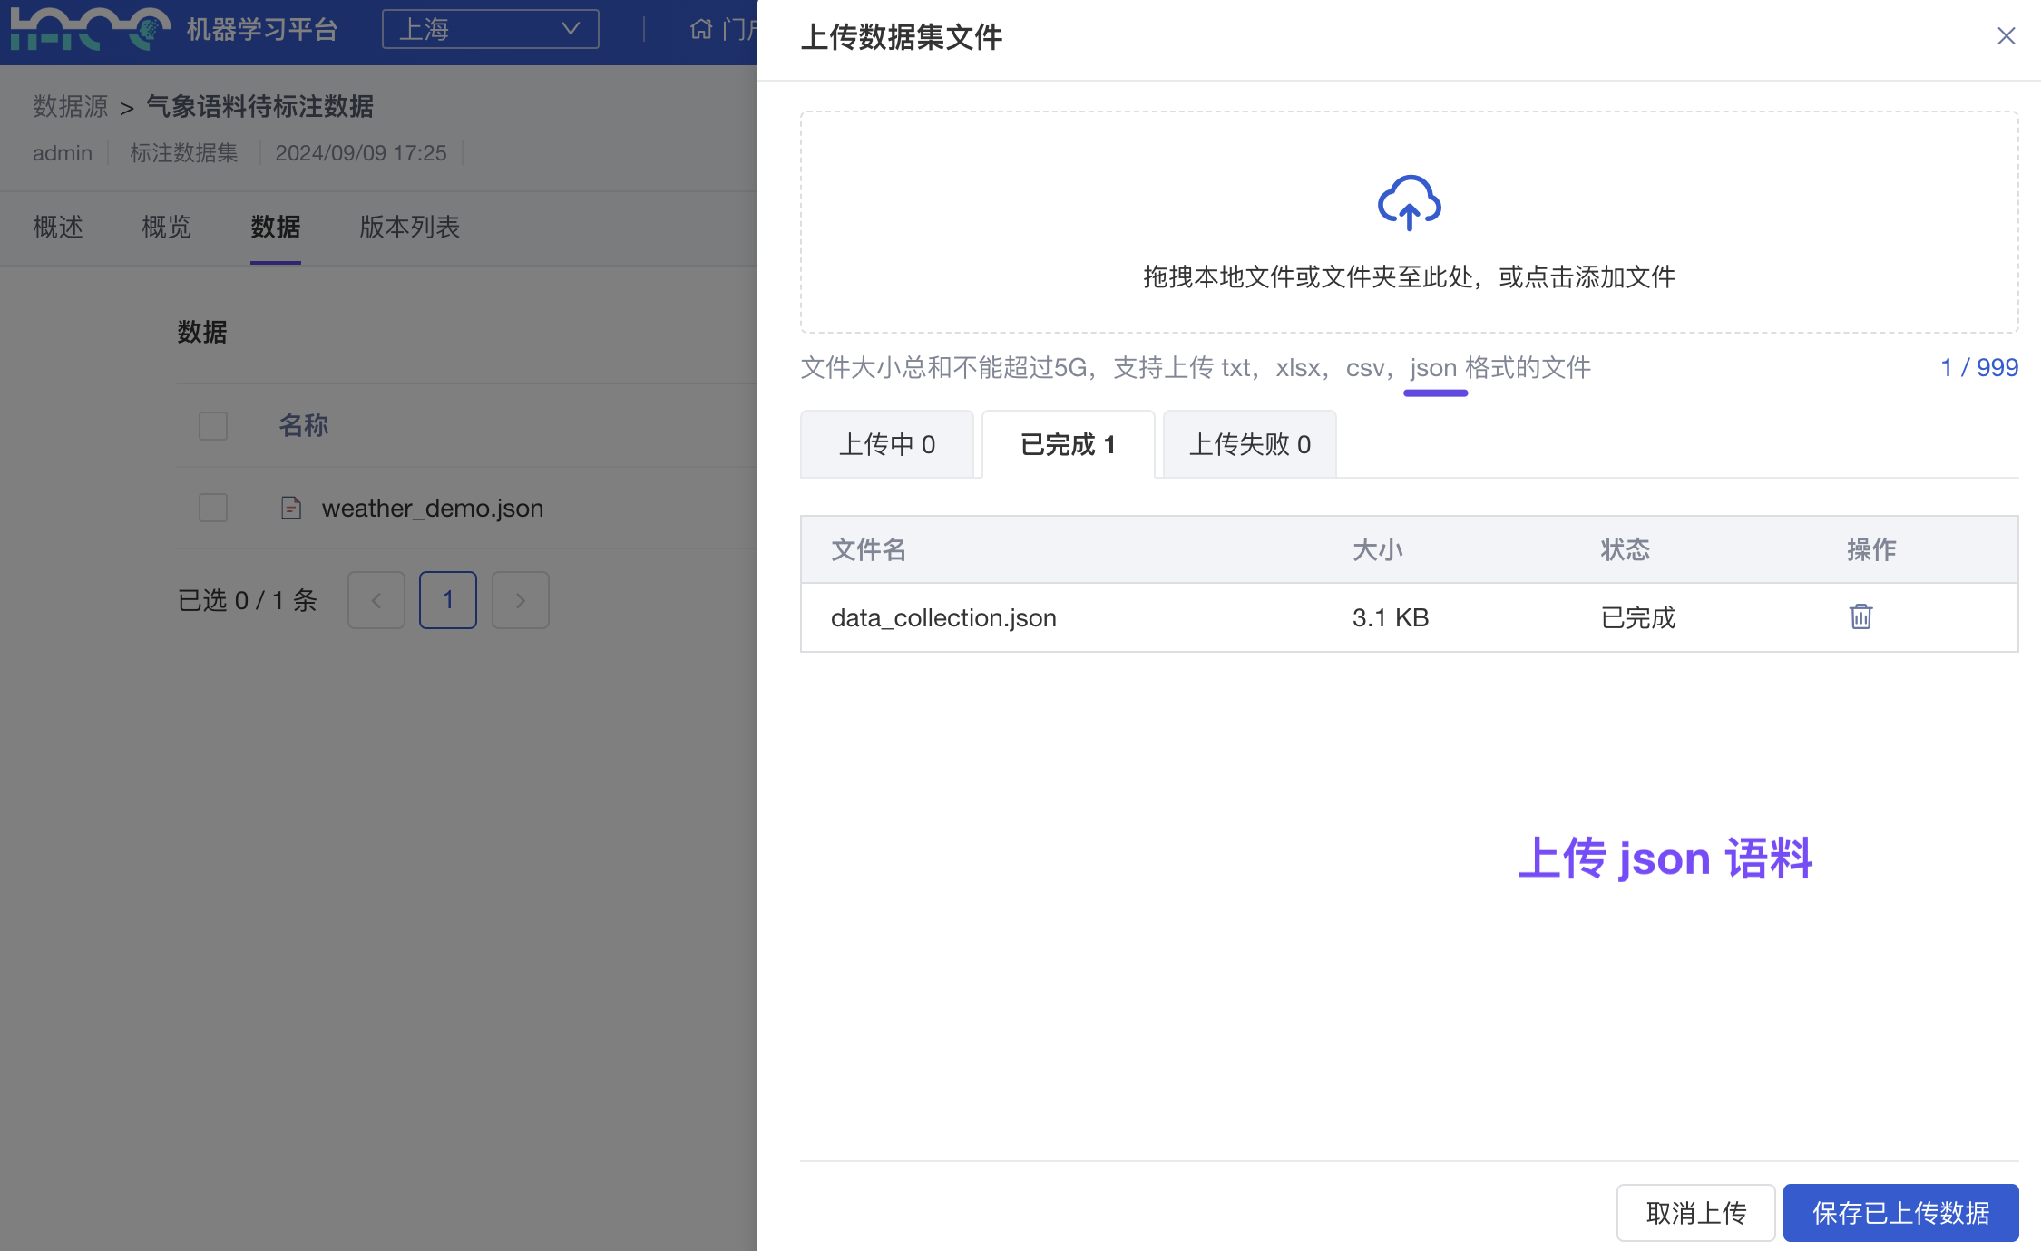Check the select-all checkbox beside 名称
The height and width of the screenshot is (1251, 2041).
[213, 426]
